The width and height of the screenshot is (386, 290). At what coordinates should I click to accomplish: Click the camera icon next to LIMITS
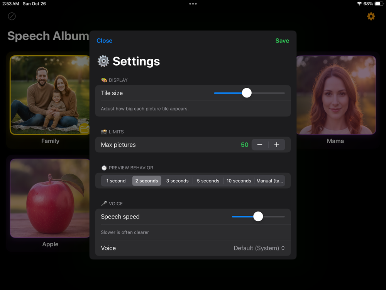coord(104,132)
